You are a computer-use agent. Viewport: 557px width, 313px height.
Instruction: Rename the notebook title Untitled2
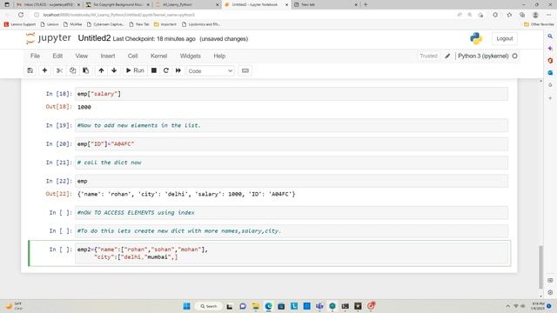pyautogui.click(x=94, y=38)
